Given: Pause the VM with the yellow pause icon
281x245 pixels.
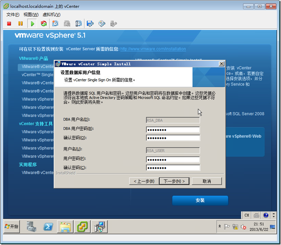Looking at the screenshot, I should pos(21,24).
